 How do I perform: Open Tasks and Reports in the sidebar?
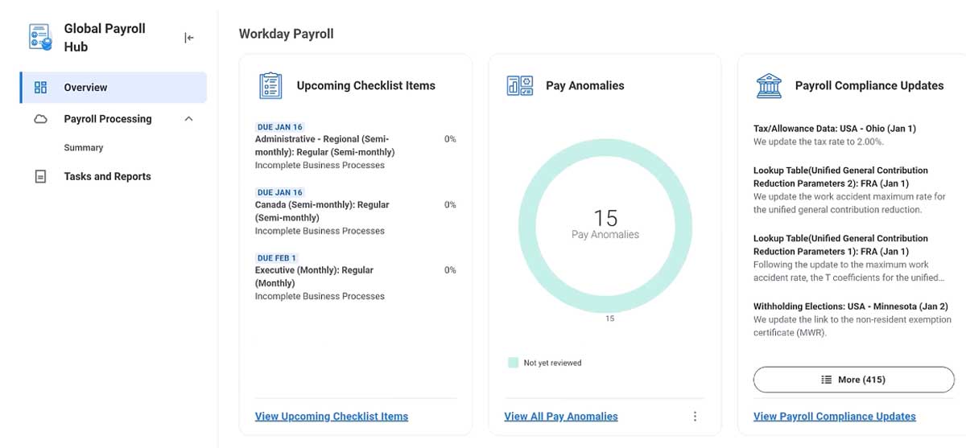(x=107, y=176)
